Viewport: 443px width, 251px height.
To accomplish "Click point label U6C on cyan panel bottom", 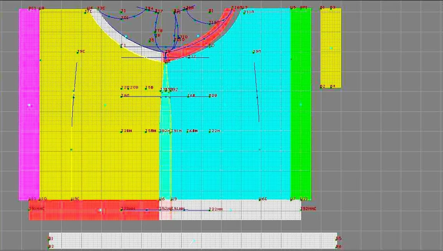I will 263,199.
